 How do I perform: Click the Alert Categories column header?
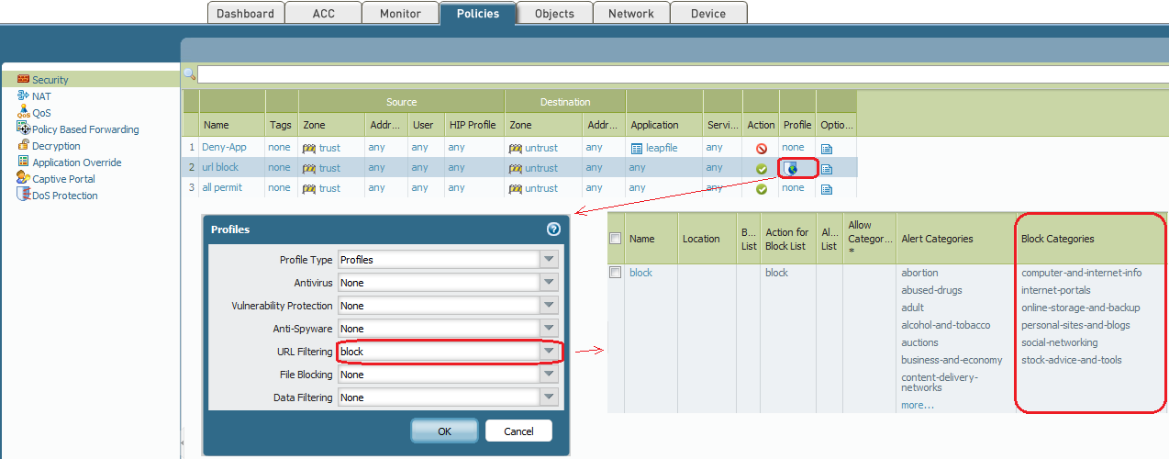pyautogui.click(x=937, y=239)
